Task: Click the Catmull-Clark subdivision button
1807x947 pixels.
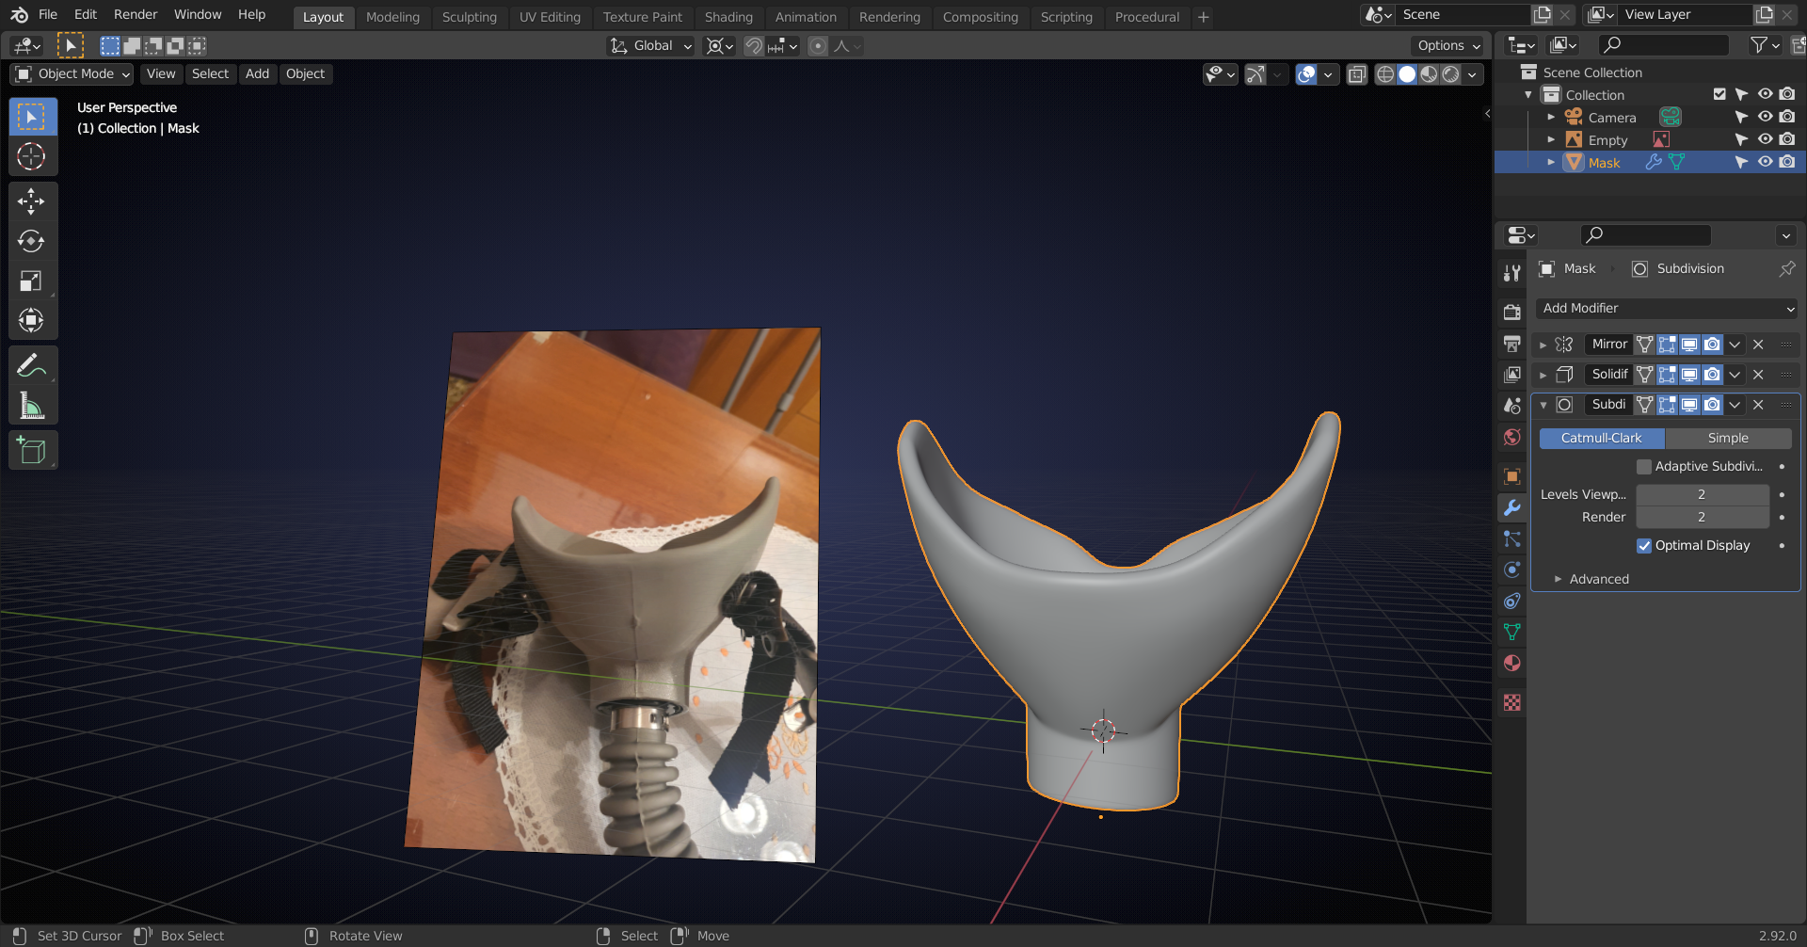Action: click(1601, 439)
